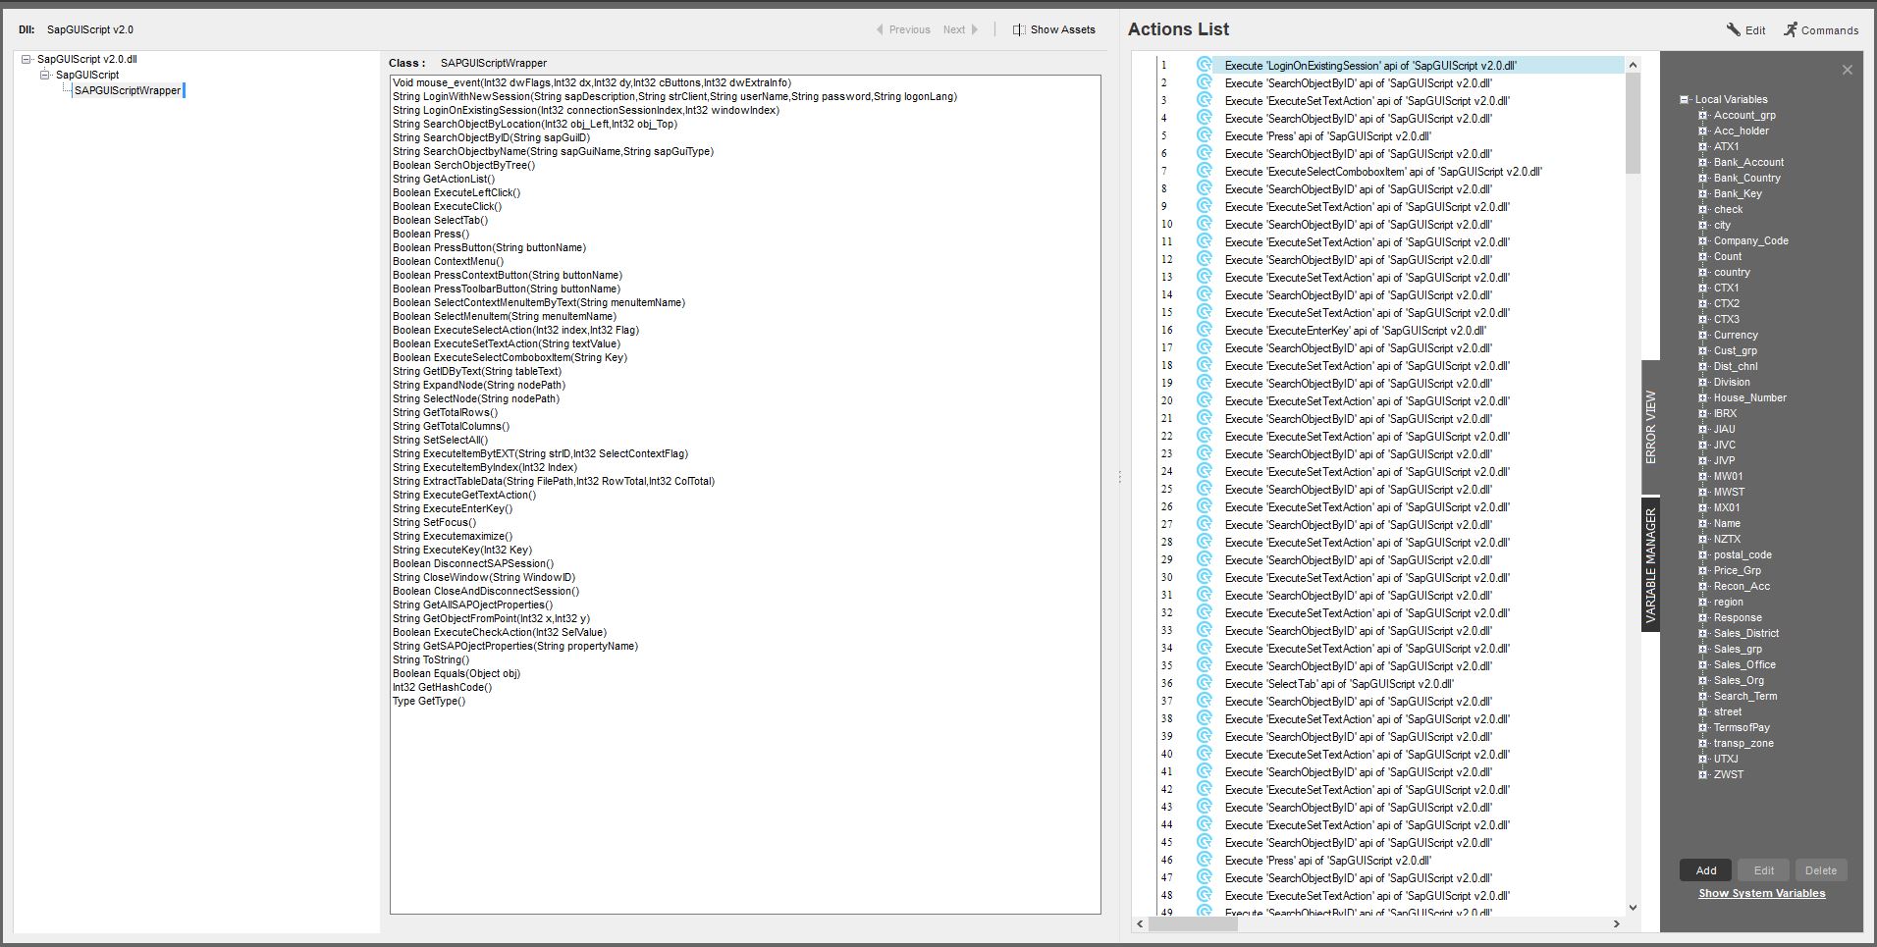
Task: Click the Add variable button
Action: (1706, 870)
